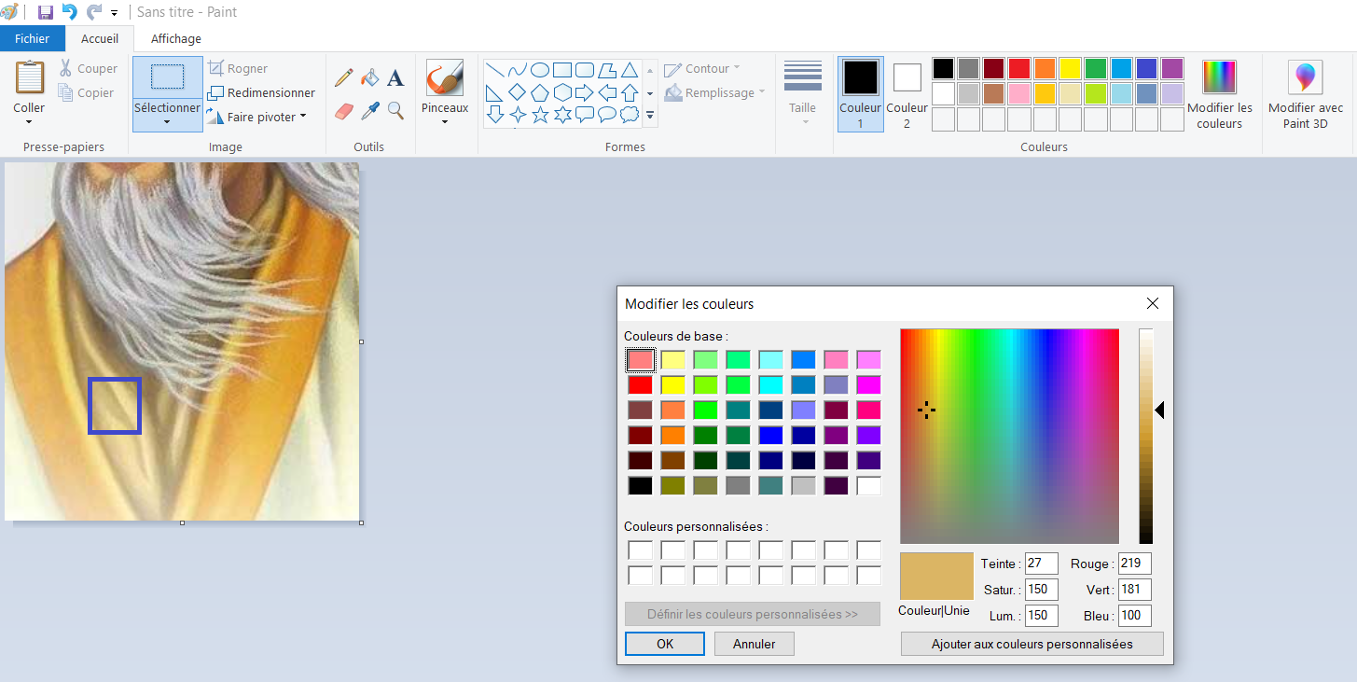Click the Undo arrow icon
1357x682 pixels.
click(x=69, y=12)
